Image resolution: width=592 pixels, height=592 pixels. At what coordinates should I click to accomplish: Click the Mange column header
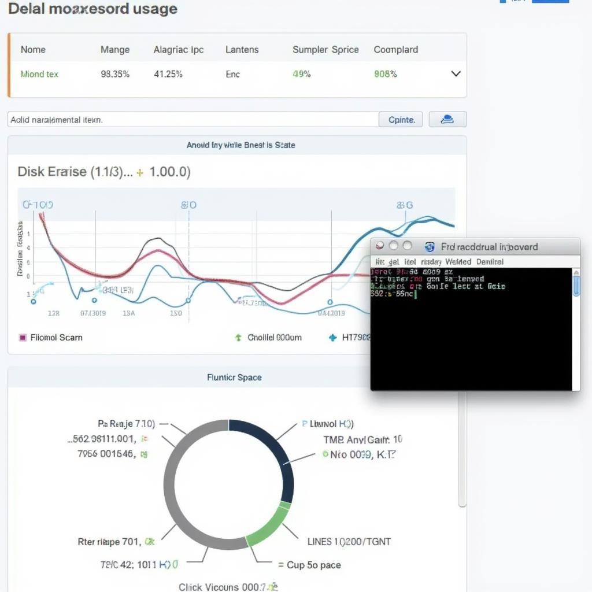pos(115,50)
